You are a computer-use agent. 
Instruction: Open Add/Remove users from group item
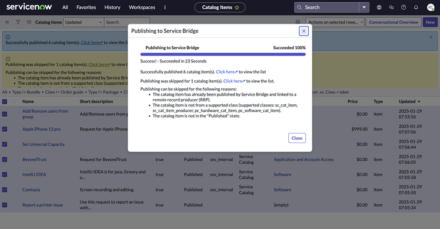tap(45, 114)
